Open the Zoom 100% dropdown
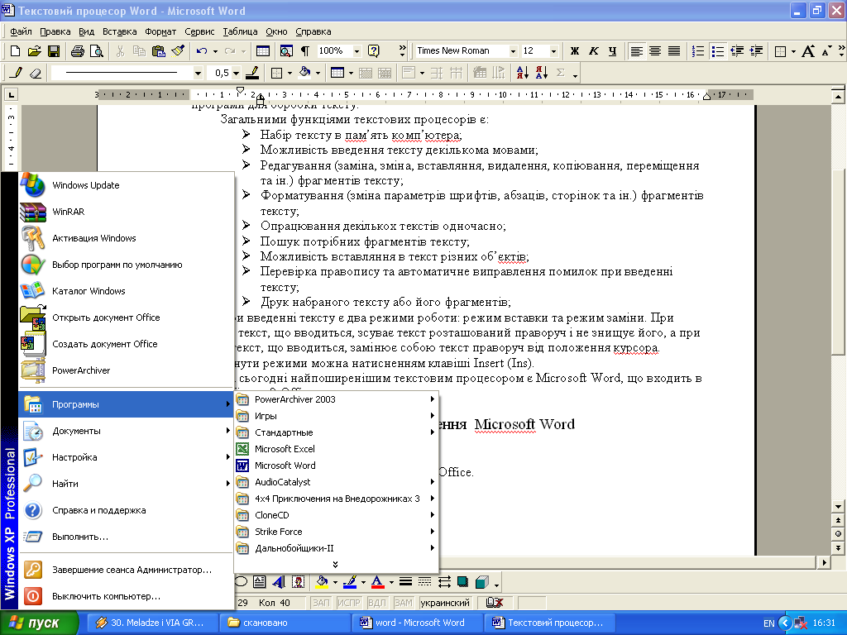The width and height of the screenshot is (847, 635). click(357, 50)
